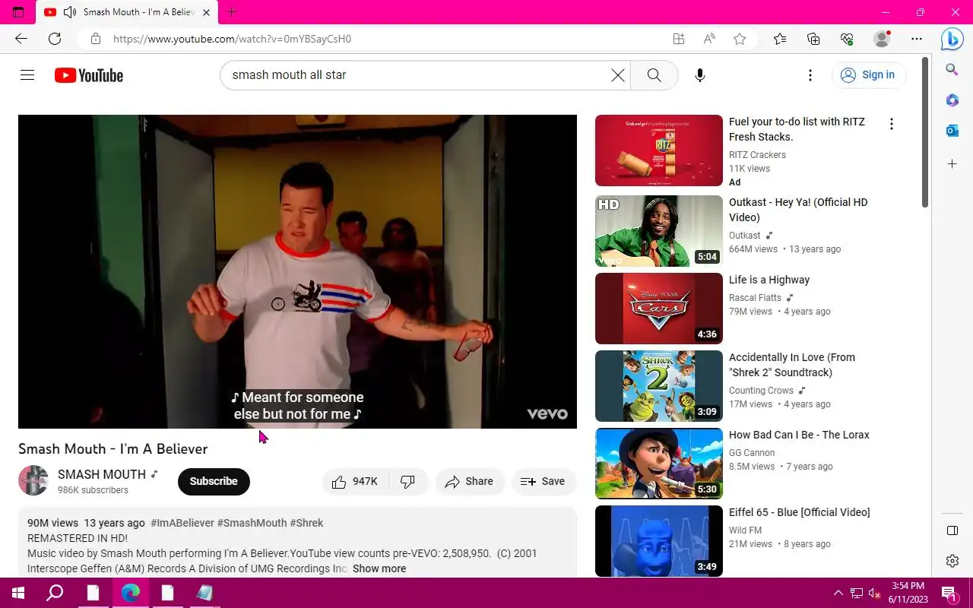973x608 pixels.
Task: Open the RITZ ad options menu
Action: [x=892, y=124]
